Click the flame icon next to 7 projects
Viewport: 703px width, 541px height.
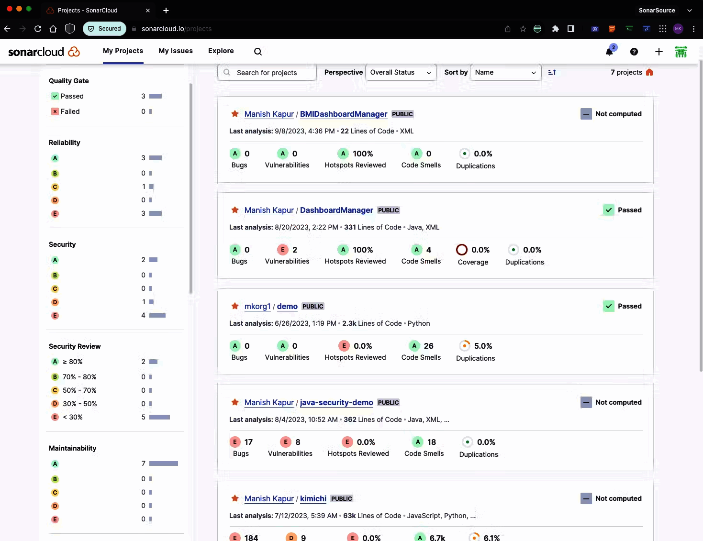point(649,72)
